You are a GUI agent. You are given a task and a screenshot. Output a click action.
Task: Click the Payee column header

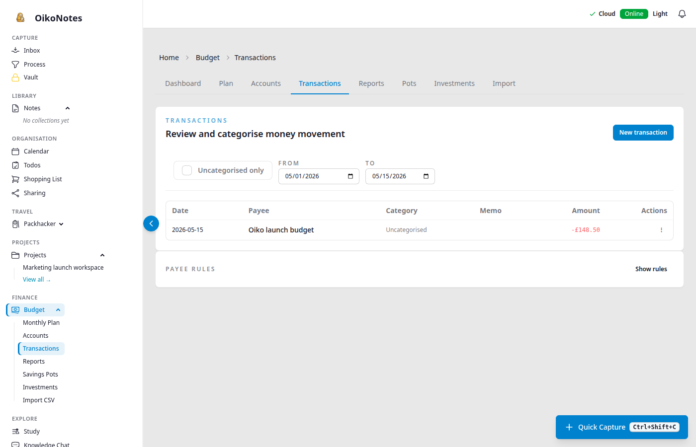(259, 211)
